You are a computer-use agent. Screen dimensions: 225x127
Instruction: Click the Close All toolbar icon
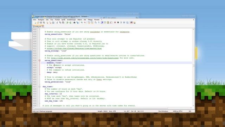pyautogui.click(x=50, y=23)
